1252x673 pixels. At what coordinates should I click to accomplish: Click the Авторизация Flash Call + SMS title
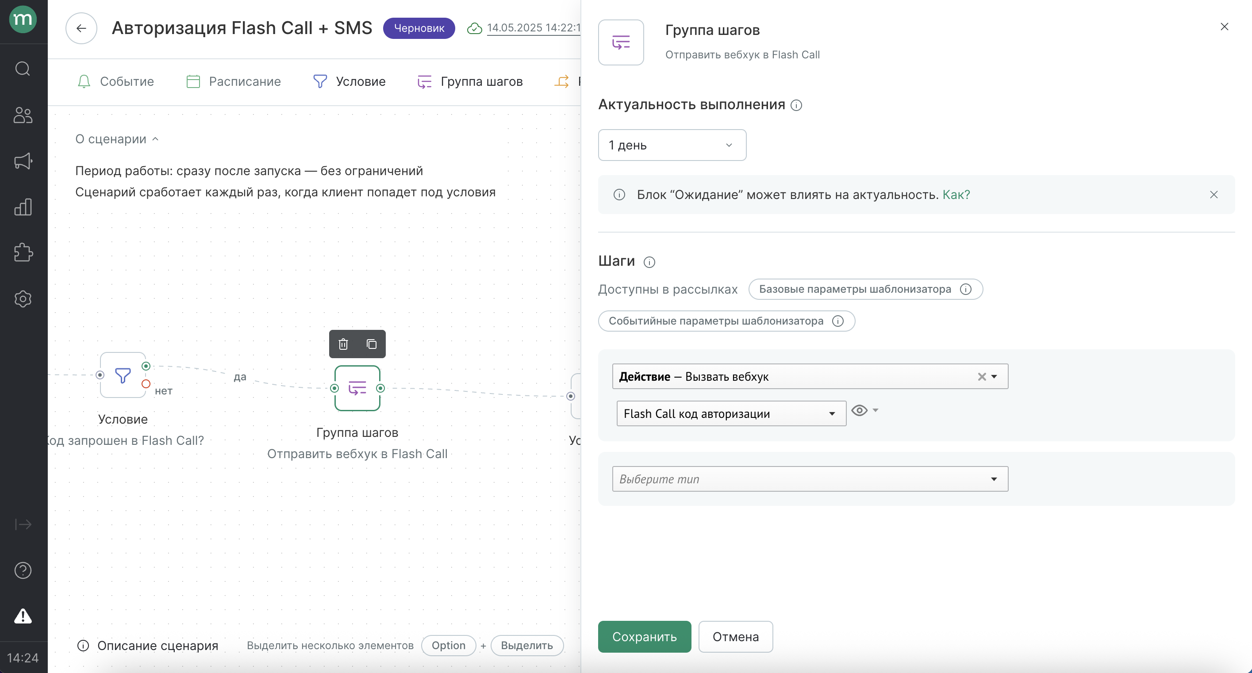tap(242, 28)
